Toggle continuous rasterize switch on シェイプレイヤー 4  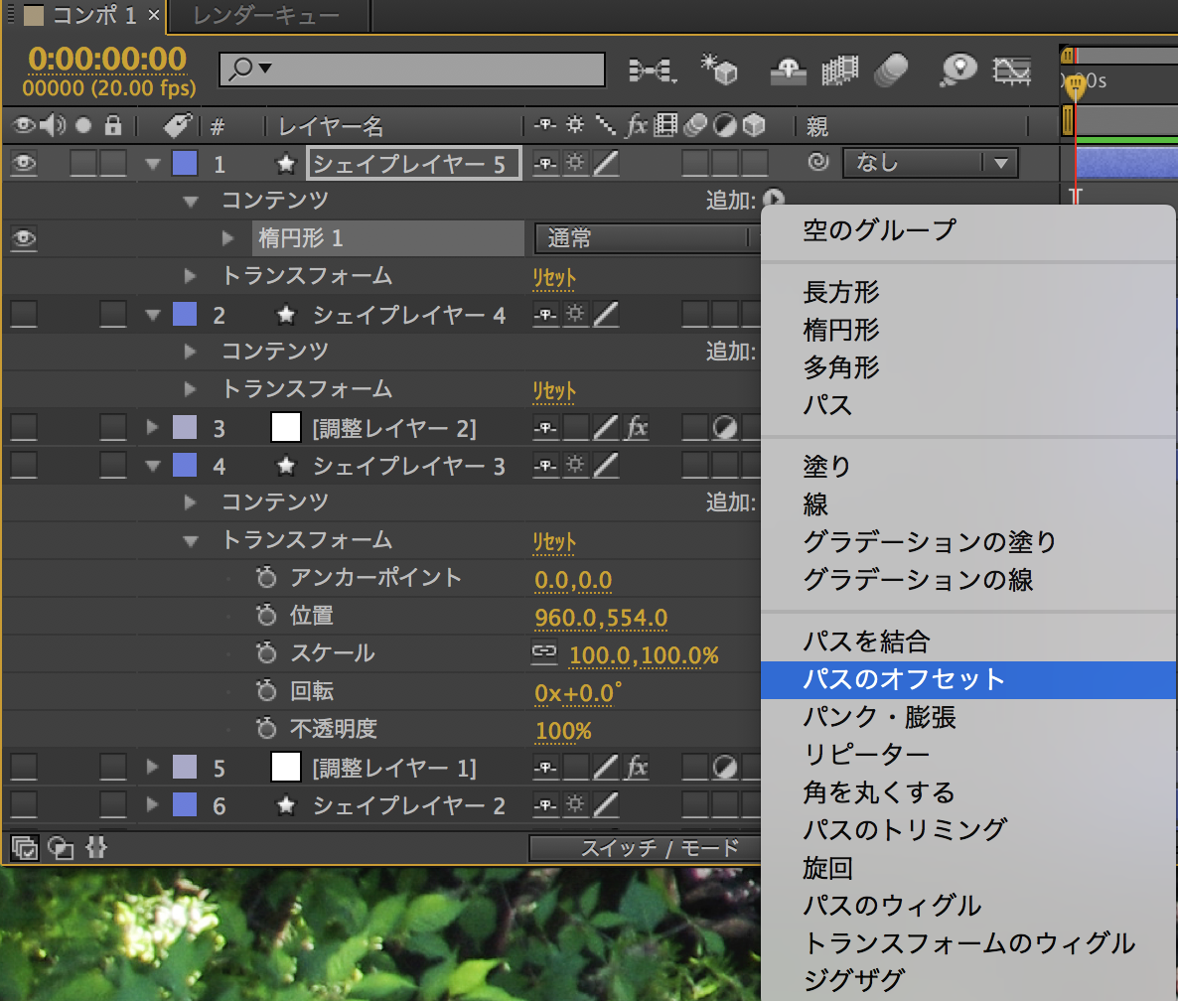coord(575,314)
